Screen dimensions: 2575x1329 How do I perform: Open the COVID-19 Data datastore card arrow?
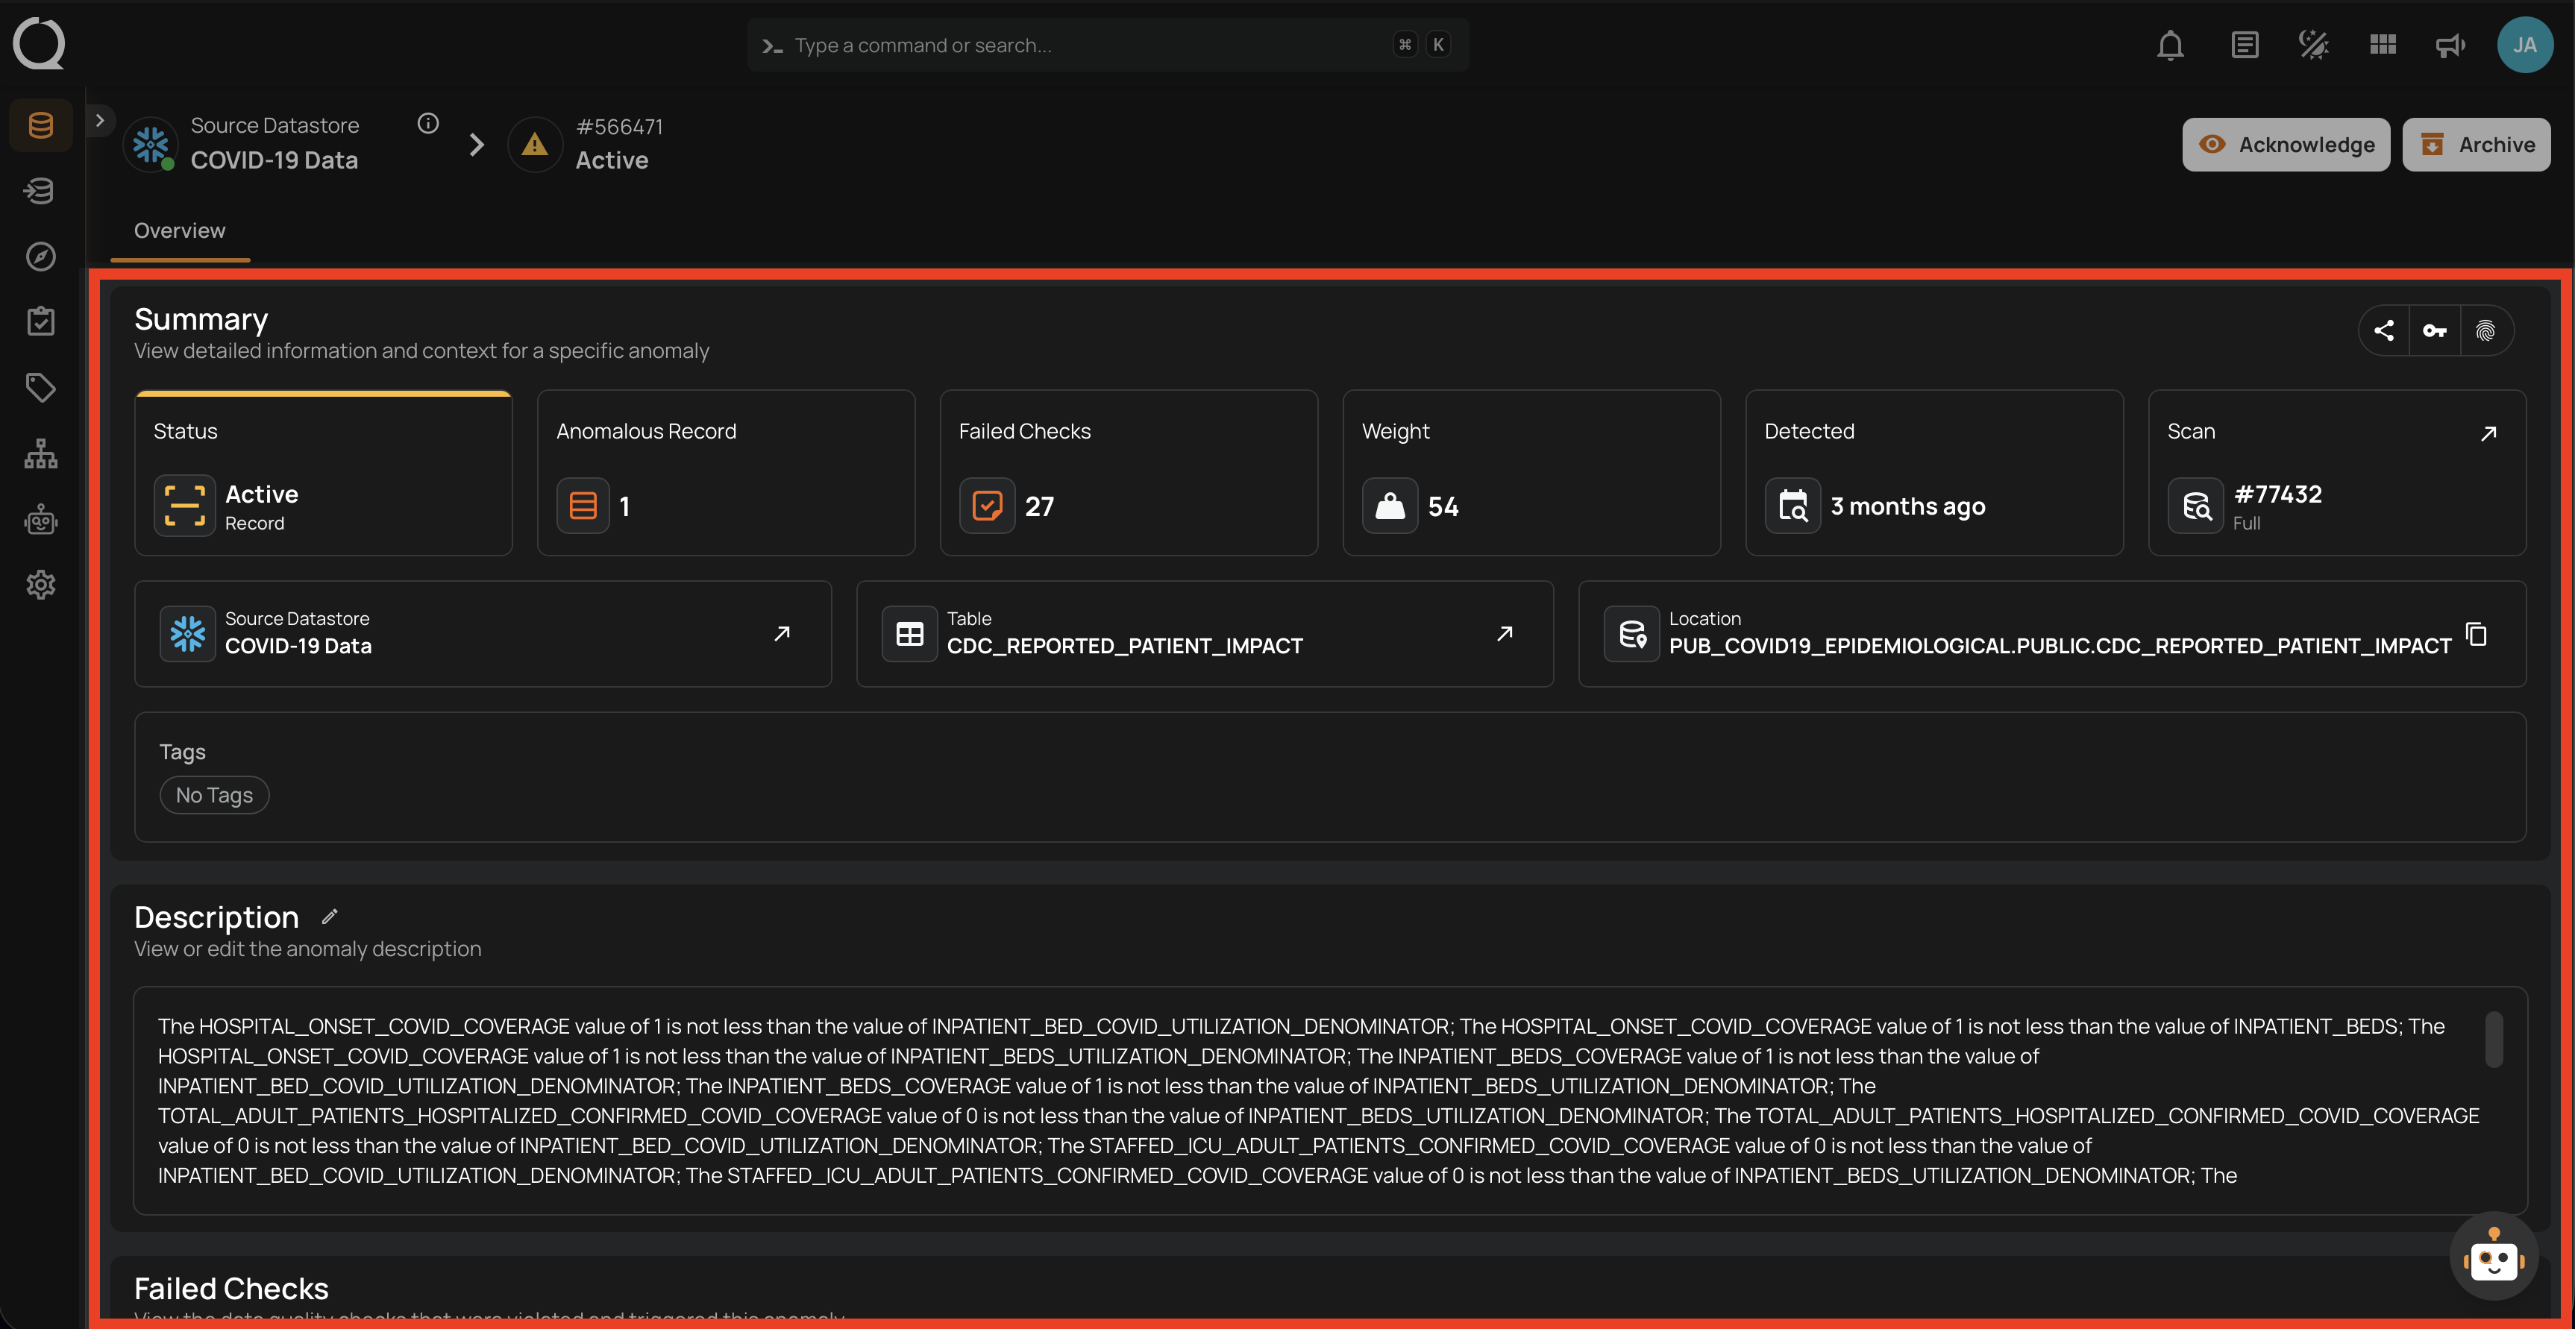coord(782,633)
